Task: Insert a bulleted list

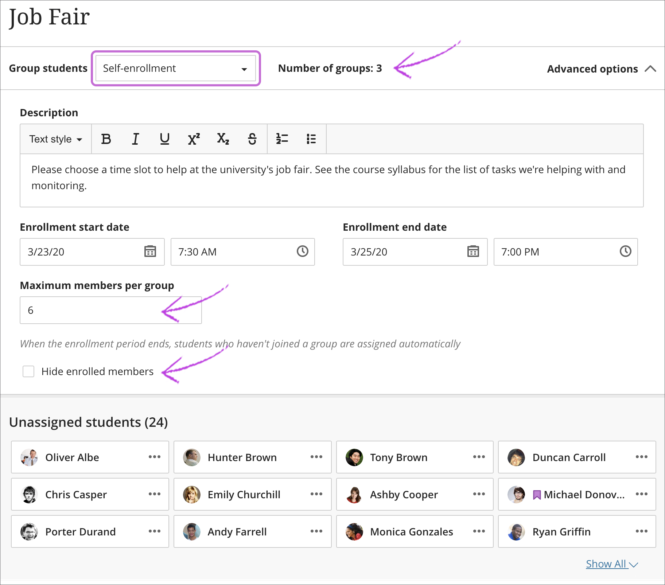Action: [x=311, y=139]
